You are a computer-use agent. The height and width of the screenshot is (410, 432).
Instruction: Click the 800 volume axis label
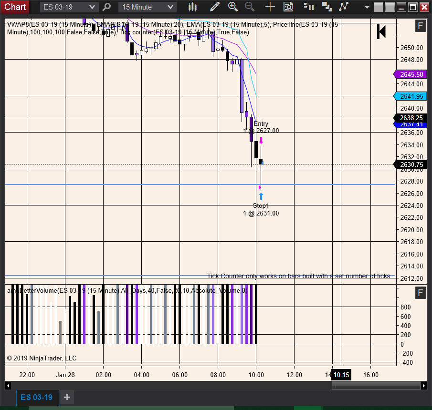click(406, 307)
